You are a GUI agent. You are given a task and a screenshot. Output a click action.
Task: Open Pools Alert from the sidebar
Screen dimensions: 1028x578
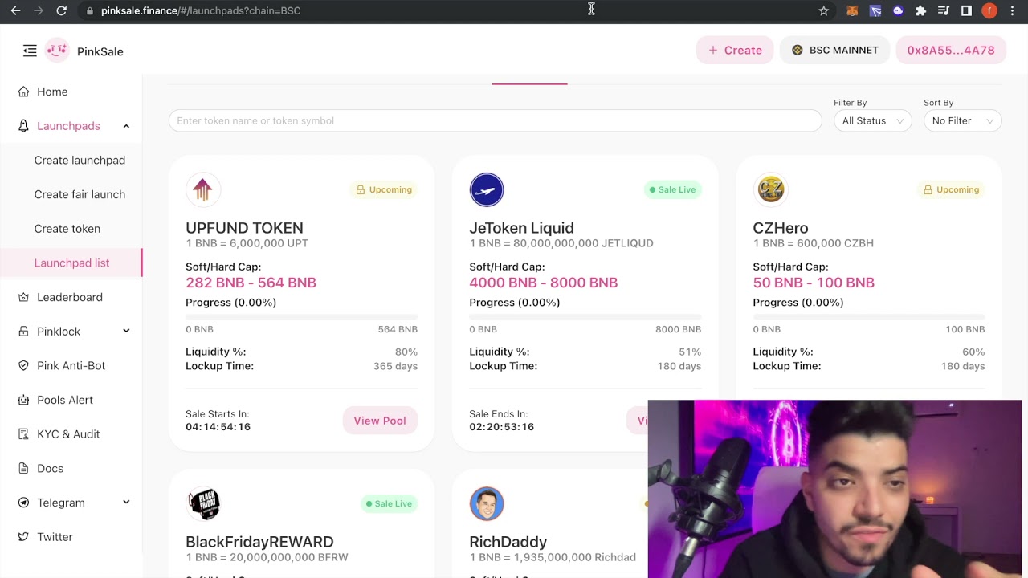(x=65, y=400)
